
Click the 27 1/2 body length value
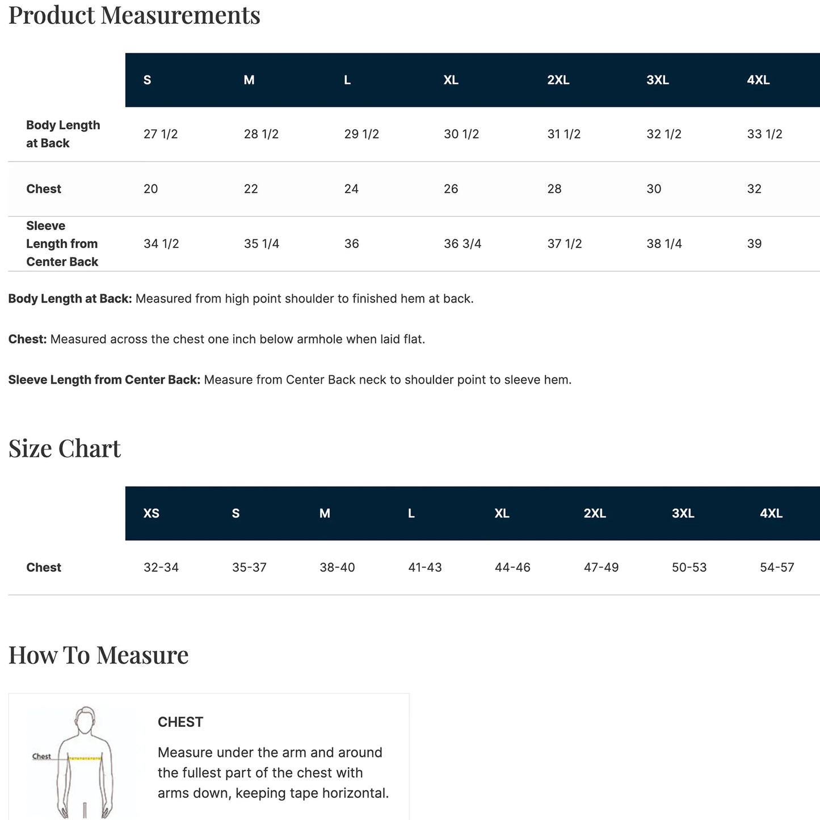pos(161,134)
